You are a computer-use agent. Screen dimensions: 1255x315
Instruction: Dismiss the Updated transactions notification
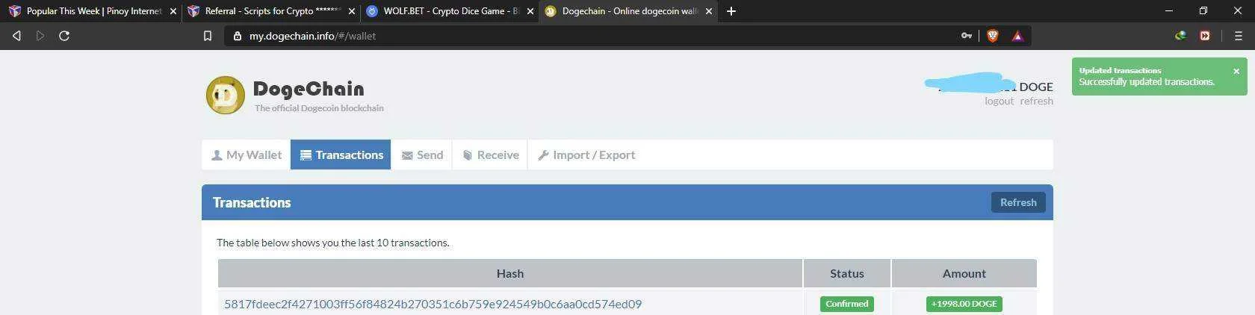[1236, 71]
